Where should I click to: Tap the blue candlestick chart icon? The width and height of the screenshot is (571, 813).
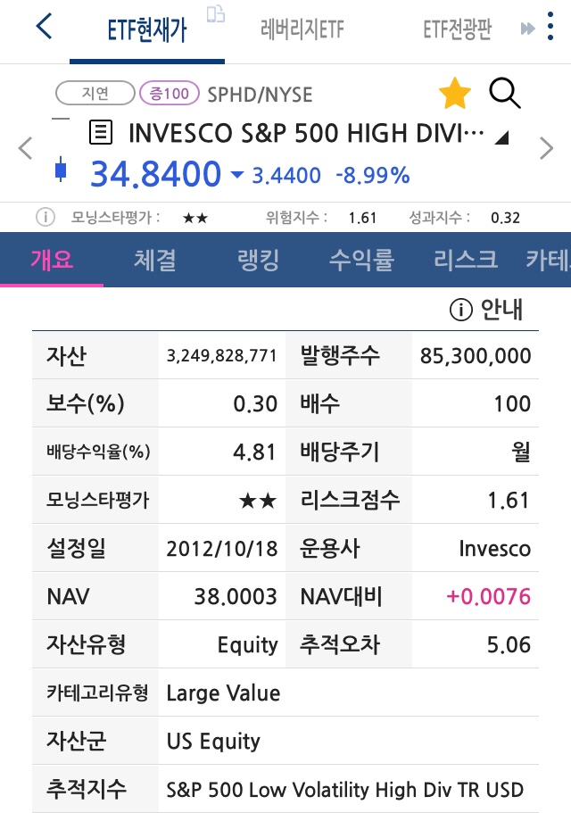(61, 169)
